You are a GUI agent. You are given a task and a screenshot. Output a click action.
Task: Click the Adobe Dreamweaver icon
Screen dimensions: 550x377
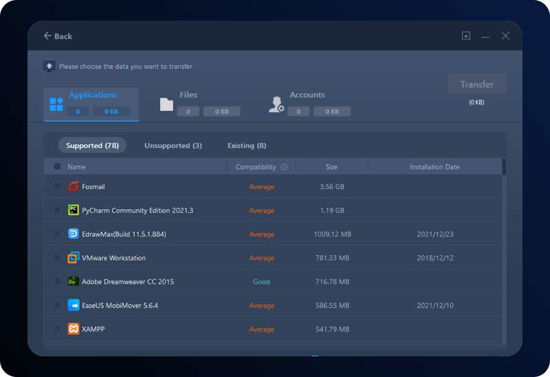pos(74,281)
